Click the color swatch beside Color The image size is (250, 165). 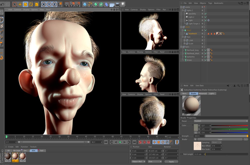click(196, 127)
